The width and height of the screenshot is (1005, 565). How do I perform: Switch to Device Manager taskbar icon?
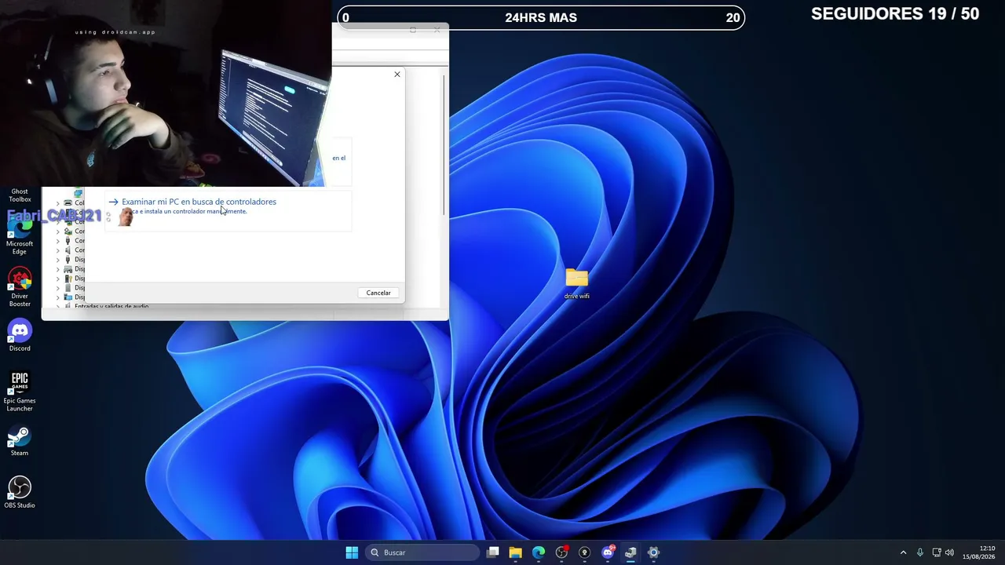point(630,552)
